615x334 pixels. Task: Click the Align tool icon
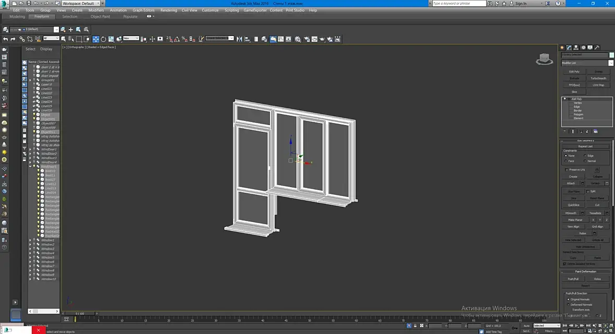click(247, 39)
